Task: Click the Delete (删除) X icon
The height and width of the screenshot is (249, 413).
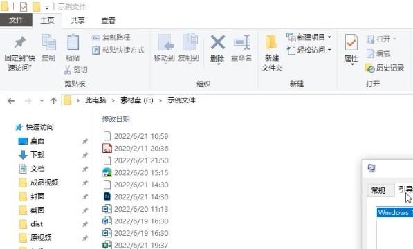Action: pyautogui.click(x=217, y=43)
